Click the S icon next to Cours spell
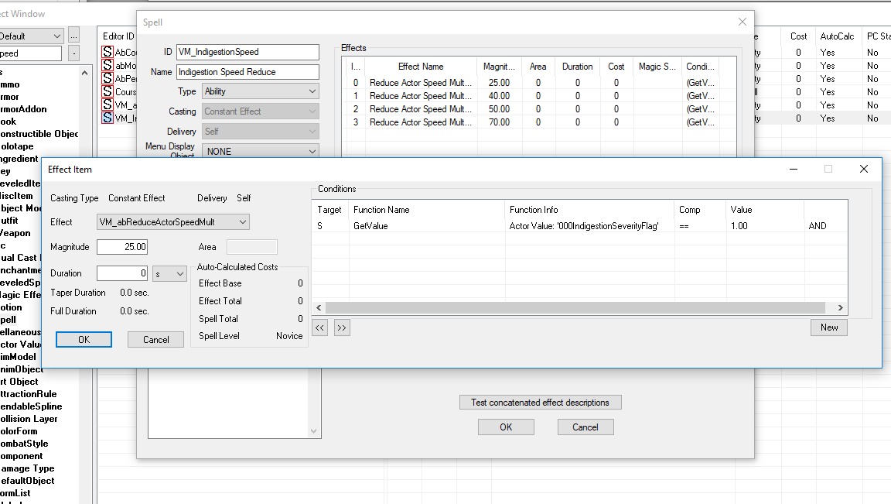 click(108, 91)
